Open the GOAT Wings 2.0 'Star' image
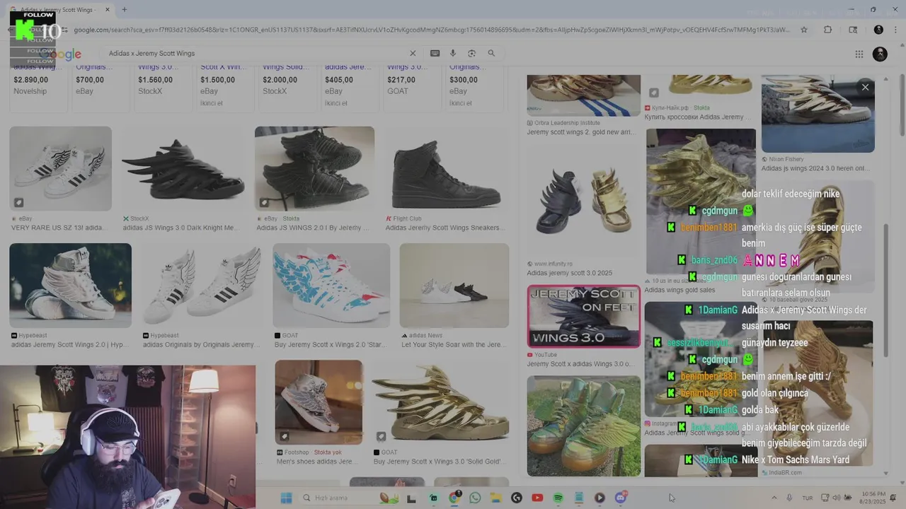The image size is (906, 509). point(331,286)
